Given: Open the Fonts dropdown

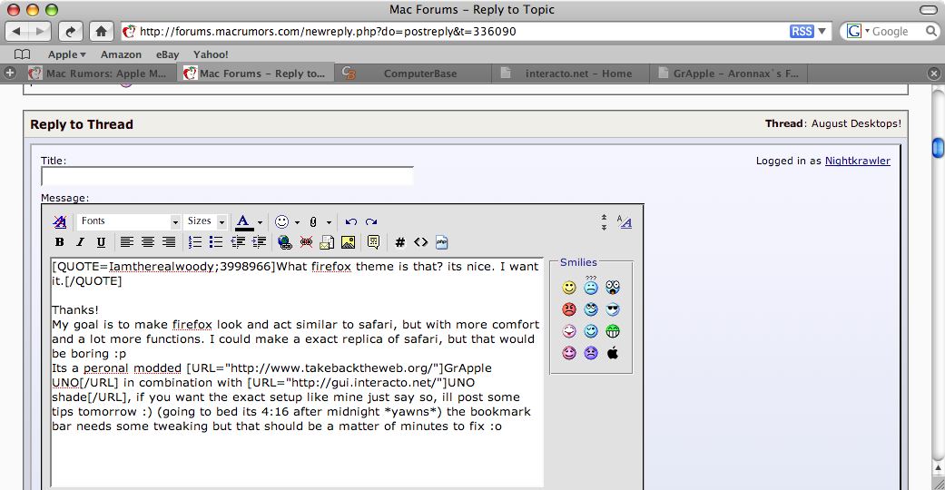Looking at the screenshot, I should tap(128, 221).
